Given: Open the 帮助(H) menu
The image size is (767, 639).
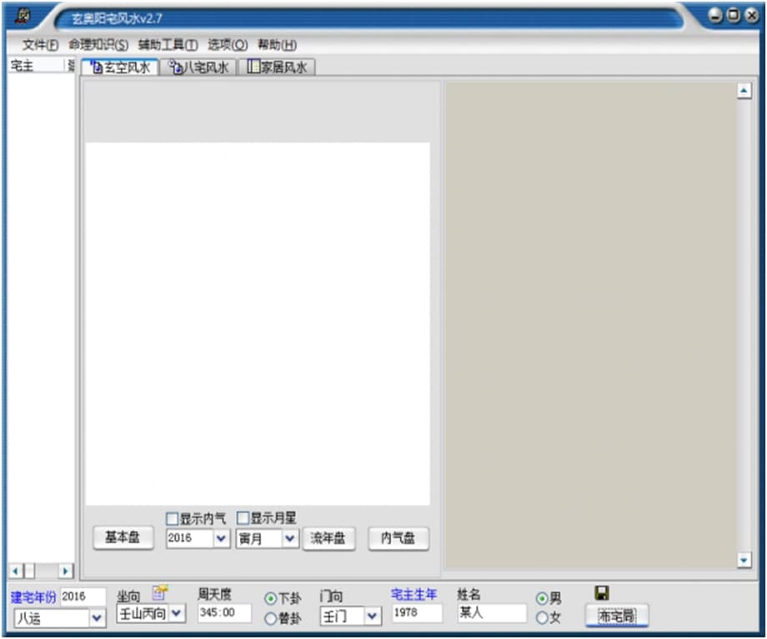Looking at the screenshot, I should (x=278, y=45).
